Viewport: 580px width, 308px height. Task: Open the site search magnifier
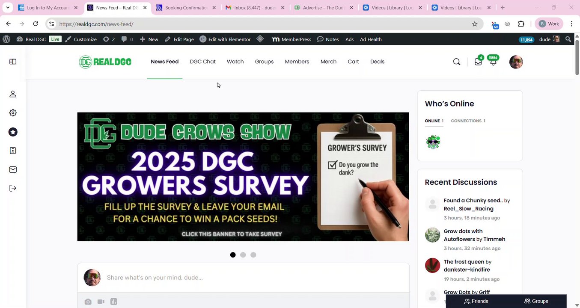coord(457,62)
